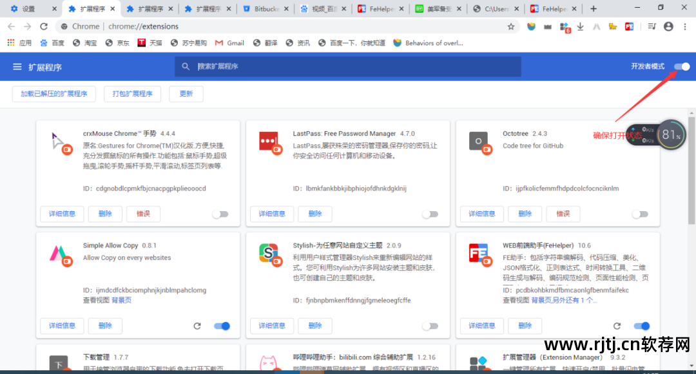Click 加载已解压的扩展程序 button
Image resolution: width=696 pixels, height=374 pixels.
tap(53, 93)
